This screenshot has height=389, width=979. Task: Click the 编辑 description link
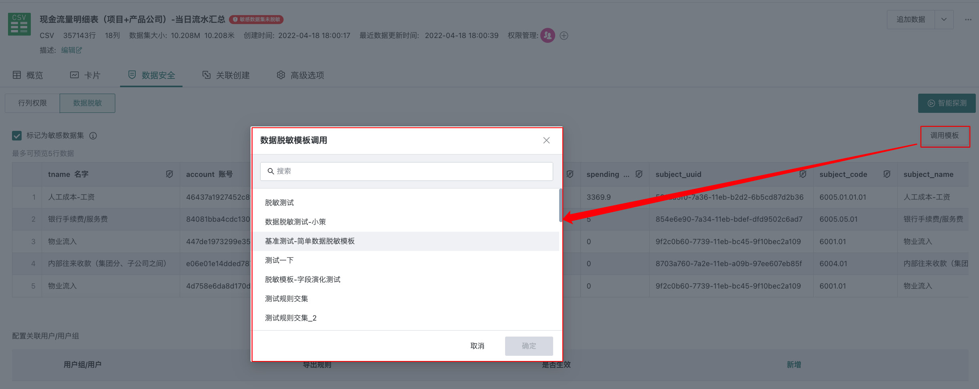[x=71, y=50]
